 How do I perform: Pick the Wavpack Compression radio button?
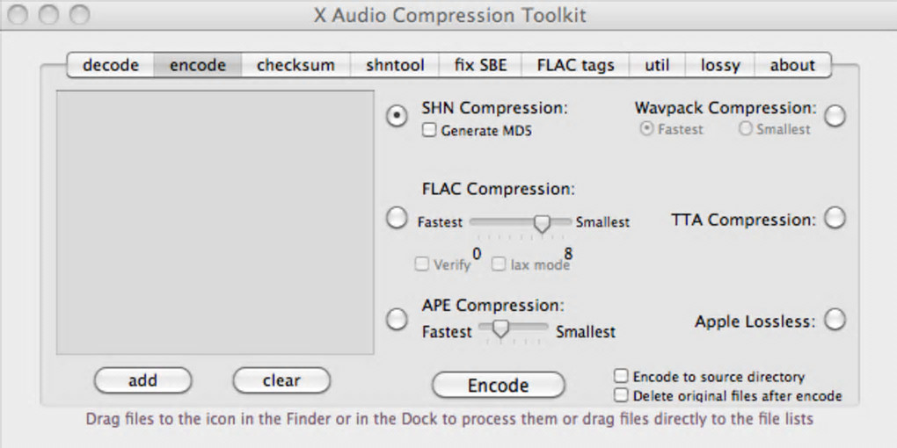pyautogui.click(x=835, y=115)
